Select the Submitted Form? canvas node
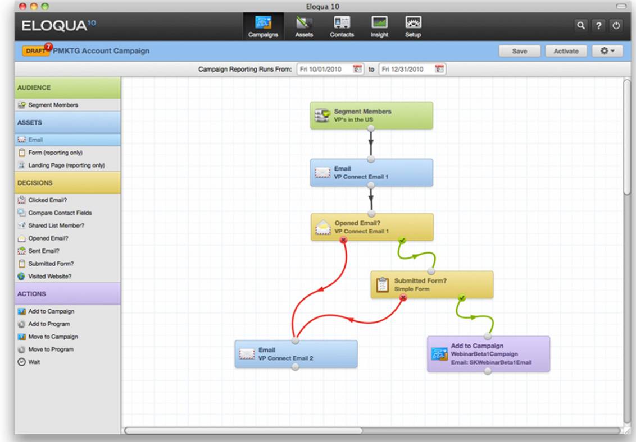636x442 pixels. click(431, 285)
